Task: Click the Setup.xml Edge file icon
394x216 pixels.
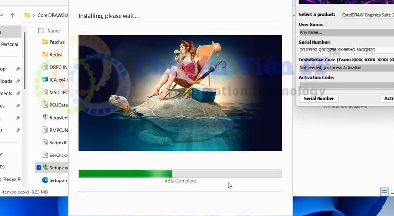Action: (45, 180)
